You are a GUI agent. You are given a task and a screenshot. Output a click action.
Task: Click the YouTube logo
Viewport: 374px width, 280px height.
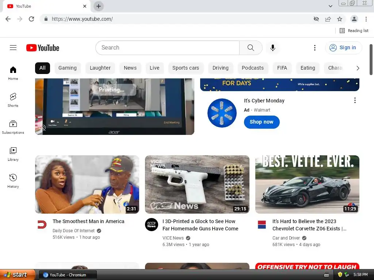43,48
